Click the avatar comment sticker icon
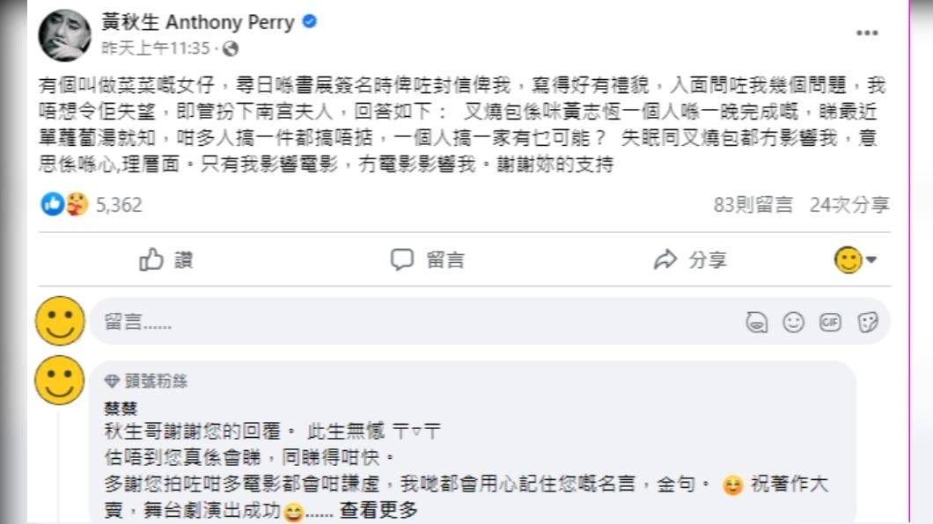Screen dimensions: 933x524 pyautogui.click(x=755, y=323)
